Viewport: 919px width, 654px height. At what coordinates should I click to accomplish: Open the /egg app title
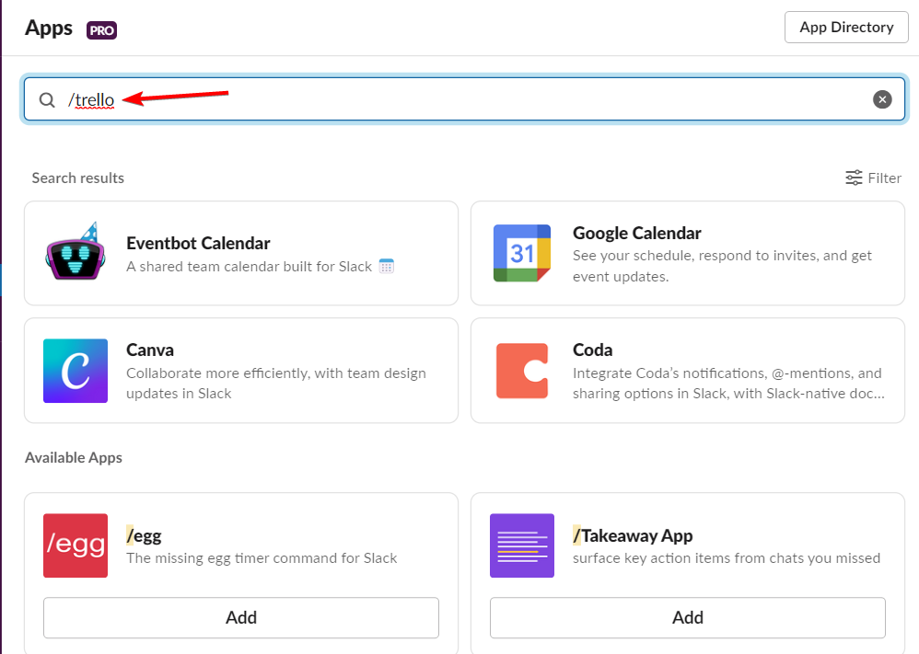145,535
